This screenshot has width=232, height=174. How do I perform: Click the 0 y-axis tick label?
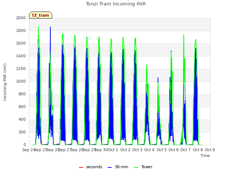[25, 145]
